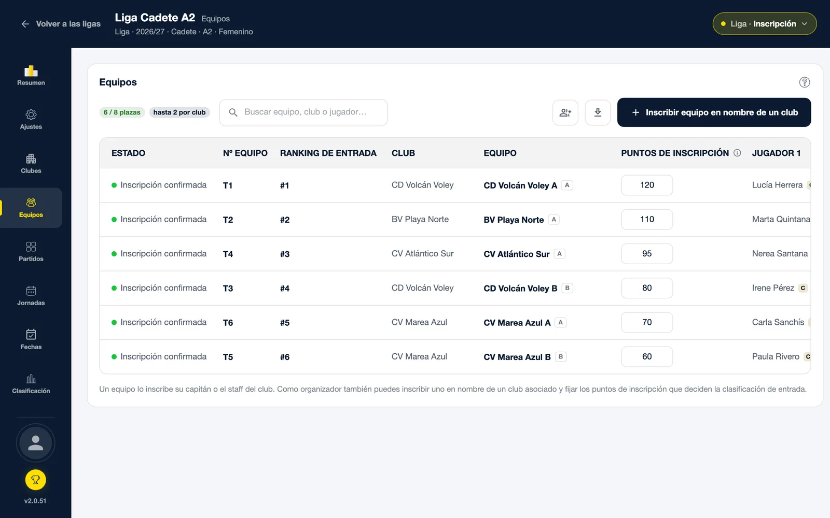Image resolution: width=830 pixels, height=518 pixels.
Task: Edit points field showing 80
Action: tap(647, 288)
